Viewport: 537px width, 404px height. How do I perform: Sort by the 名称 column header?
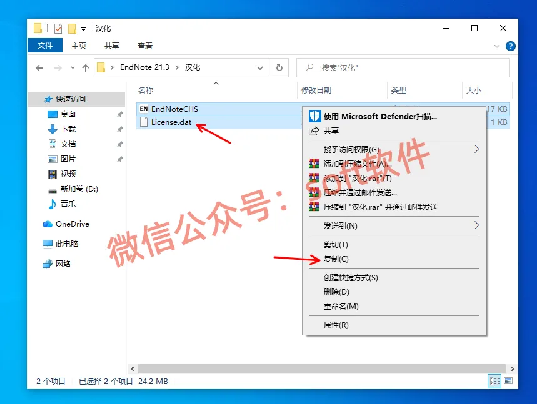[146, 91]
